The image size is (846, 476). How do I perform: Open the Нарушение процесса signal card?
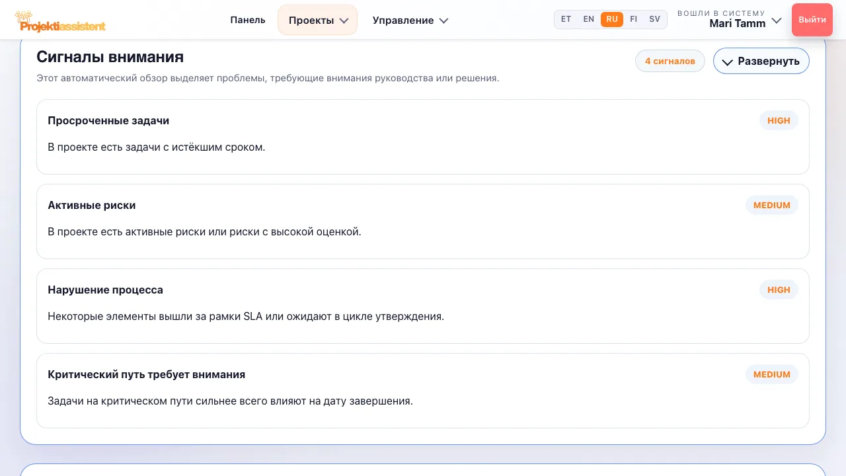(x=423, y=306)
